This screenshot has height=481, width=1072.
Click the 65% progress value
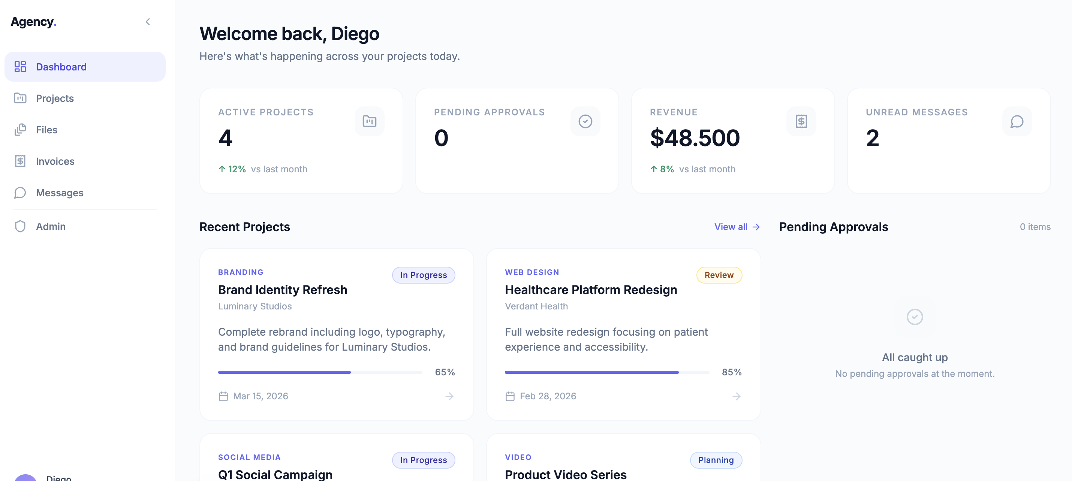(x=445, y=372)
